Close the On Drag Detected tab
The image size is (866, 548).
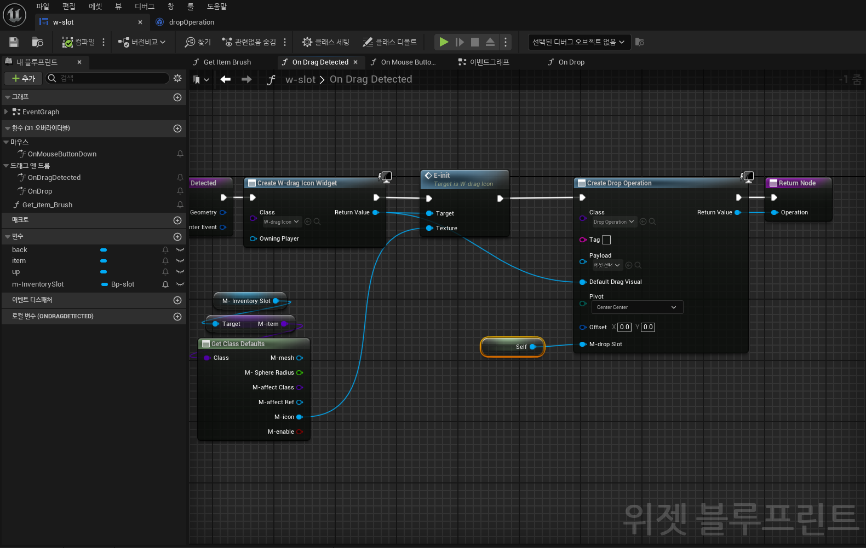(x=355, y=62)
